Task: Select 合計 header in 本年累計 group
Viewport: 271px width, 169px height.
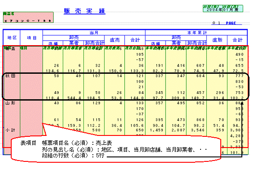Action: pyautogui.click(x=237, y=40)
